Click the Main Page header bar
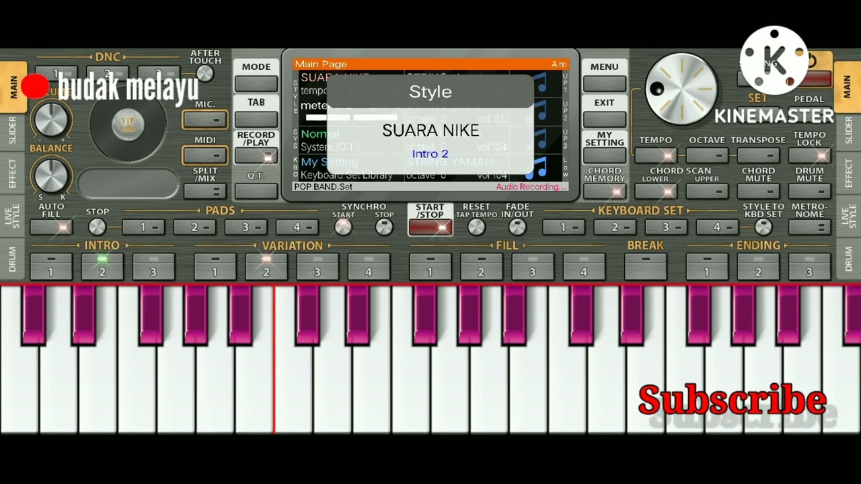Screen dimensions: 861x484 pos(430,64)
